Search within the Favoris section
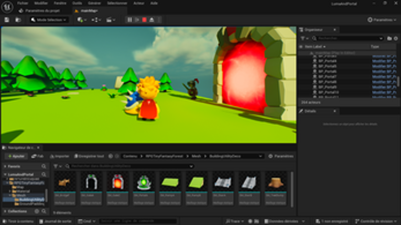The height and width of the screenshot is (225, 401). [x=44, y=166]
